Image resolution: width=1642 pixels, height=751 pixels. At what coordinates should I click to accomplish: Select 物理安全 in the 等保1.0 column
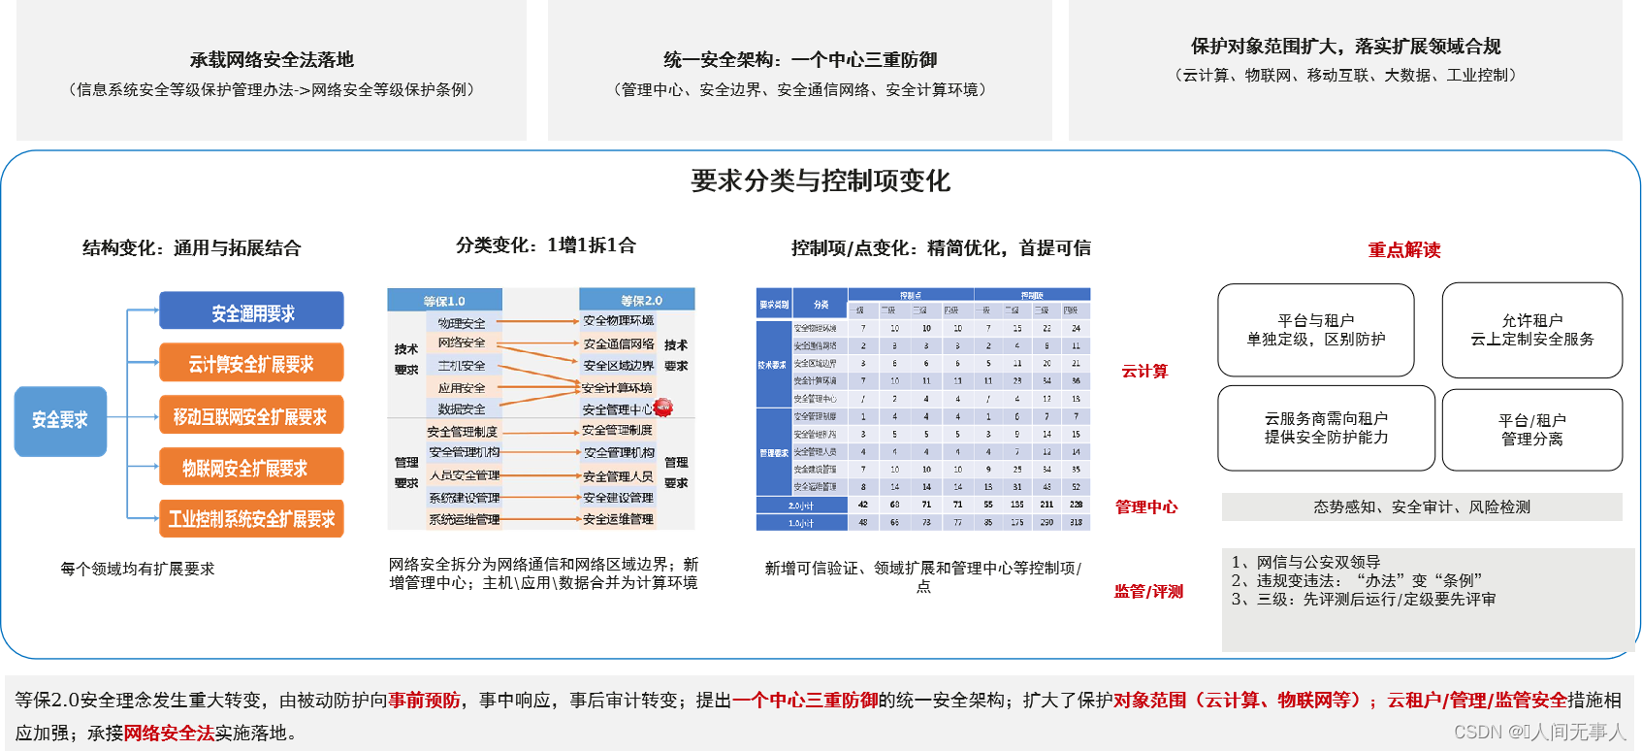pyautogui.click(x=462, y=323)
